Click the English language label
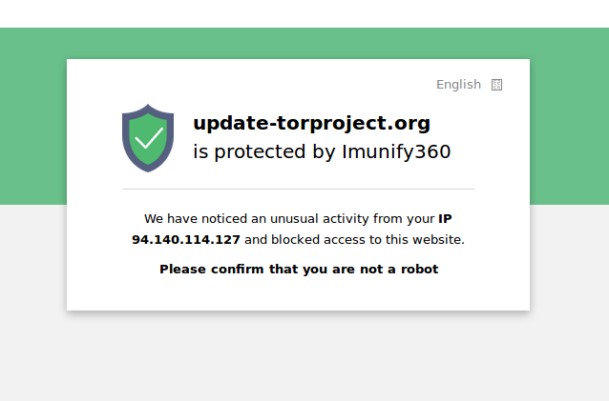This screenshot has height=401, width=609. 458,85
